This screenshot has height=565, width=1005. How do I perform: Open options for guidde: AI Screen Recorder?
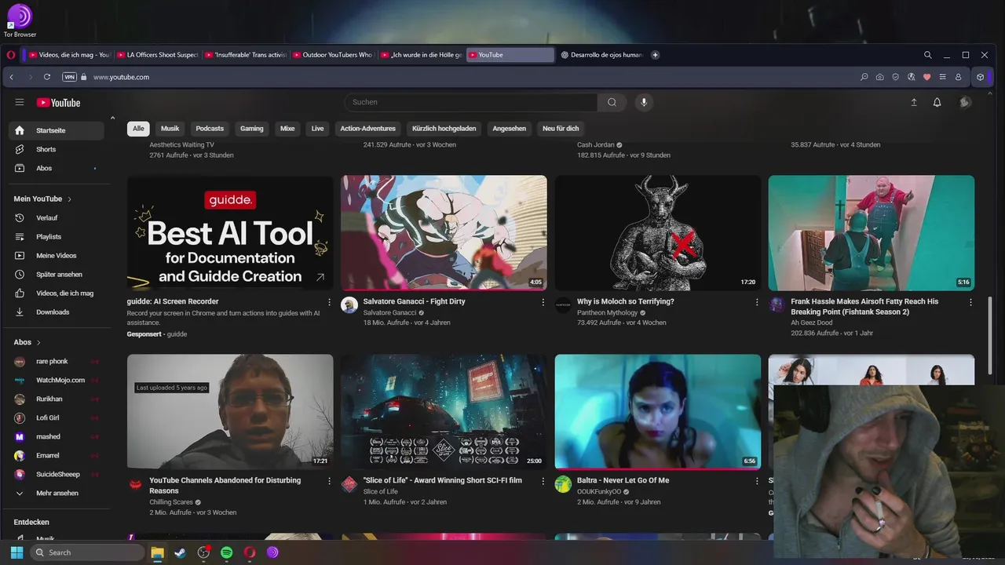click(329, 302)
